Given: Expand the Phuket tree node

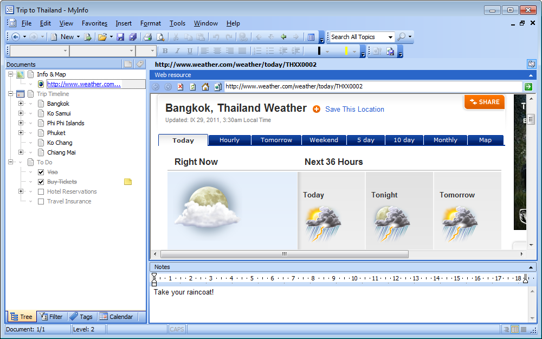Looking at the screenshot, I should 21,133.
